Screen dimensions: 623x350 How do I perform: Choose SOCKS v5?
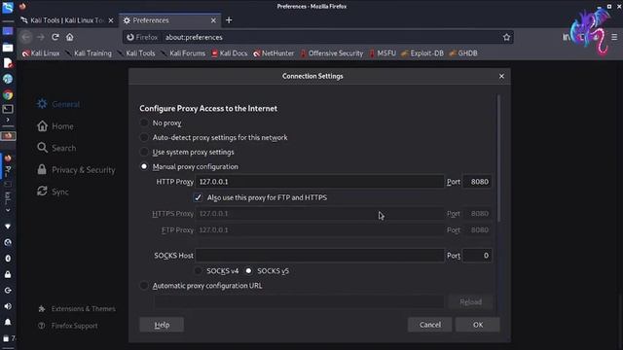tap(248, 271)
